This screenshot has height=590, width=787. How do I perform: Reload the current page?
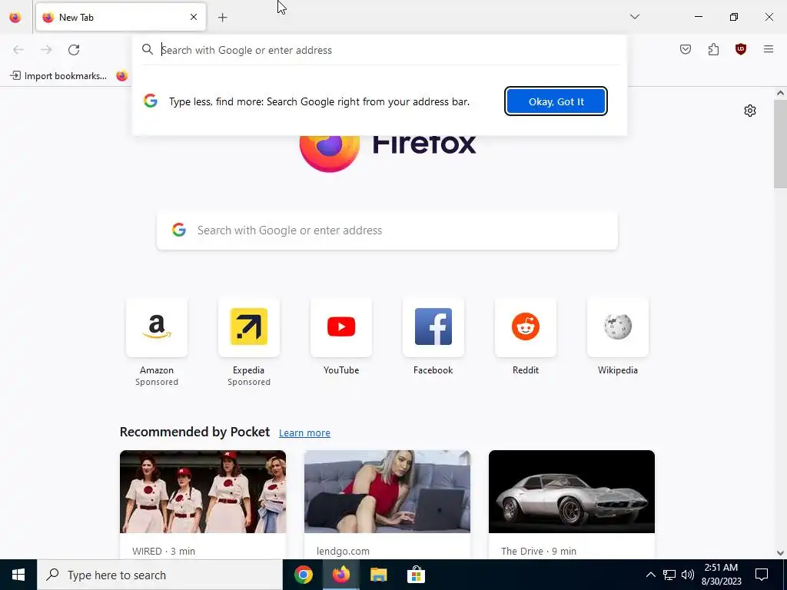(x=74, y=50)
